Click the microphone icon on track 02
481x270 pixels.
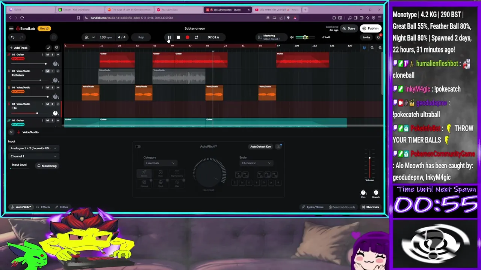(9, 71)
